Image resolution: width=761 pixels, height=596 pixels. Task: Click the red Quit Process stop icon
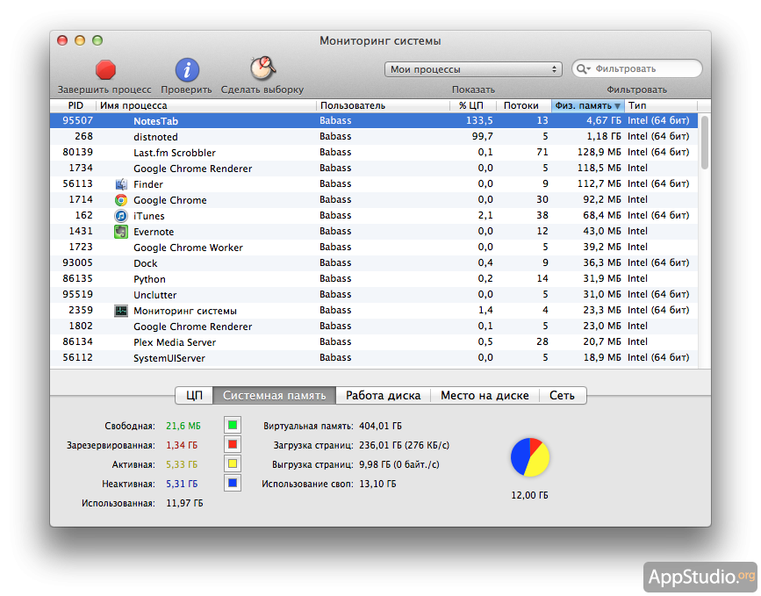[x=105, y=68]
